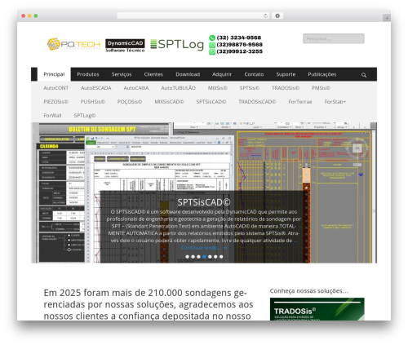Screen dimensions: 408x345
Task: Open the POÇOSis© product link
Action: [130, 102]
